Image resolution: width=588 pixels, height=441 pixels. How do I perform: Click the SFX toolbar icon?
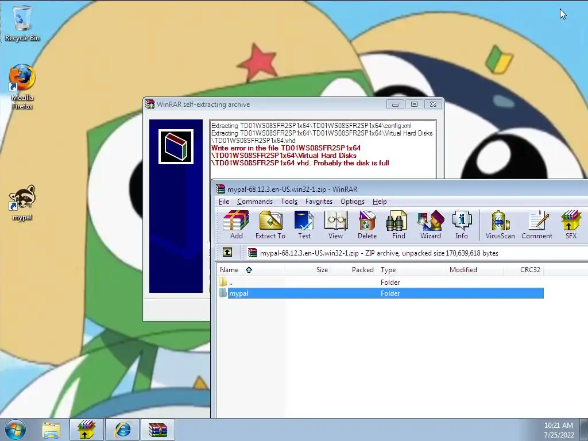(571, 225)
